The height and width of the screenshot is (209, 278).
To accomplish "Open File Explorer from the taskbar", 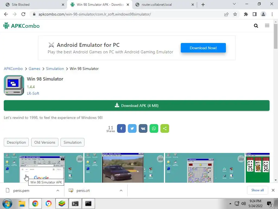I will (x=22, y=204).
